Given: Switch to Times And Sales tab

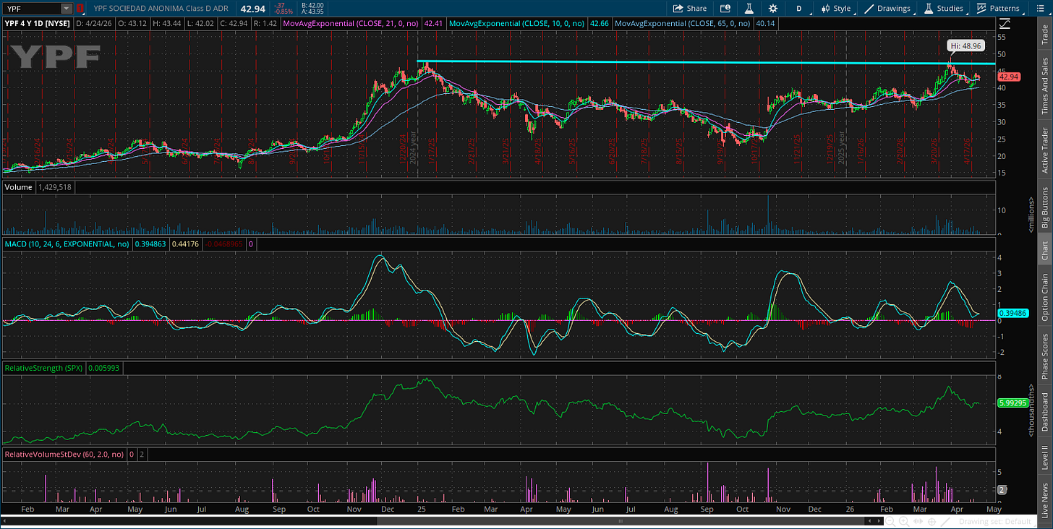Looking at the screenshot, I should coord(1045,87).
